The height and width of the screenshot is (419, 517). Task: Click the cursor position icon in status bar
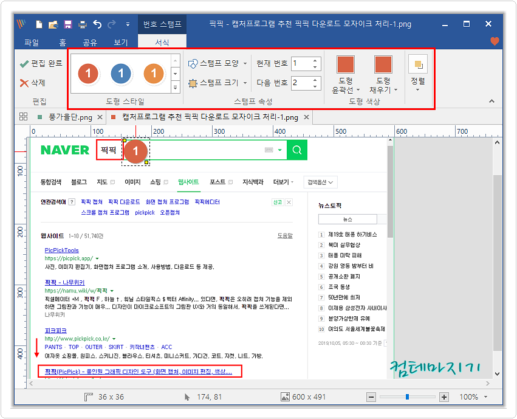(x=187, y=397)
